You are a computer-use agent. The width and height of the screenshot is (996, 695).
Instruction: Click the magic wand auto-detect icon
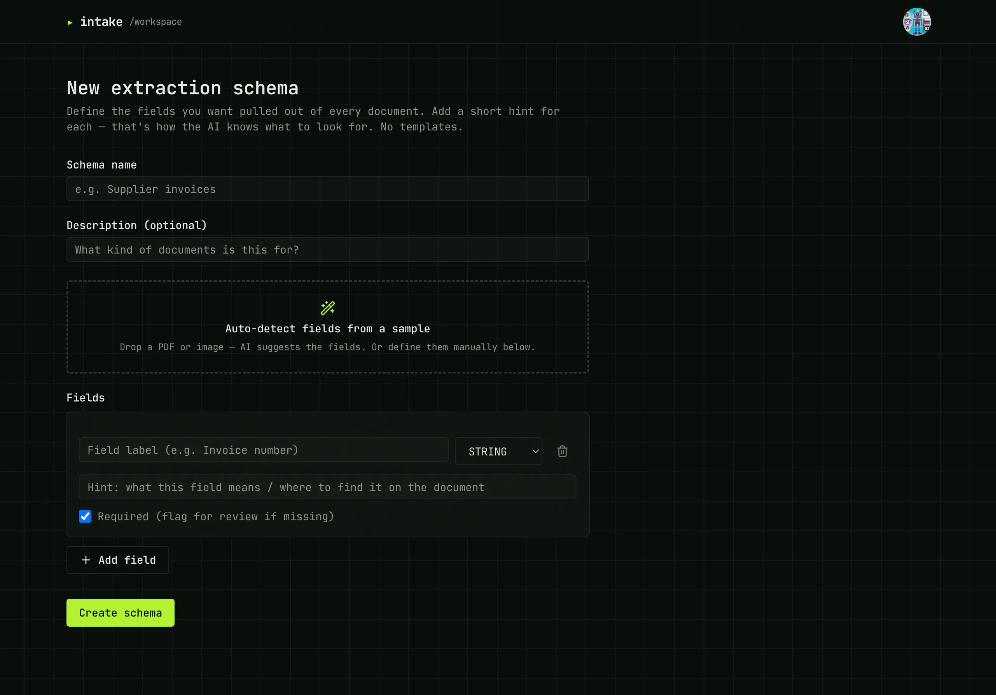327,308
